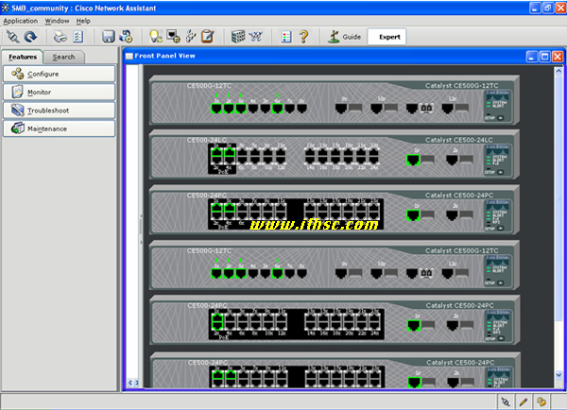
Task: Click port 9x on topmost CE500G-12TC switch
Action: tap(341, 108)
